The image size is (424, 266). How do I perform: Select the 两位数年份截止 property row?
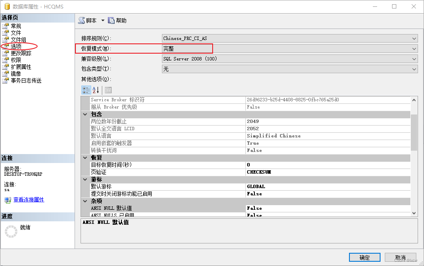(x=250, y=122)
